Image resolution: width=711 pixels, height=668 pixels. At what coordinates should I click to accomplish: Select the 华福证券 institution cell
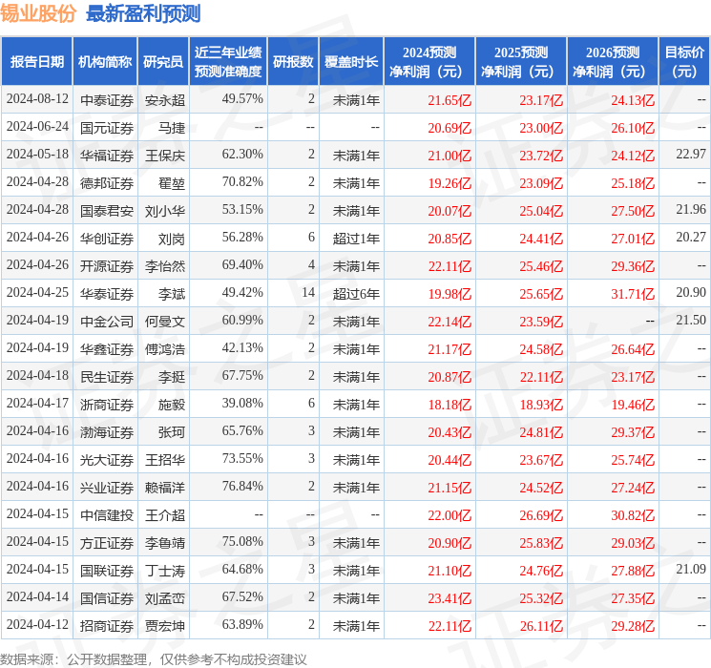[x=107, y=156]
